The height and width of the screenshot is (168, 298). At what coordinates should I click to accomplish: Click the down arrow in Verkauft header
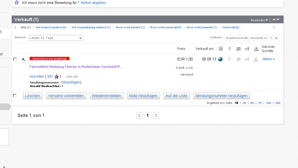(x=278, y=19)
